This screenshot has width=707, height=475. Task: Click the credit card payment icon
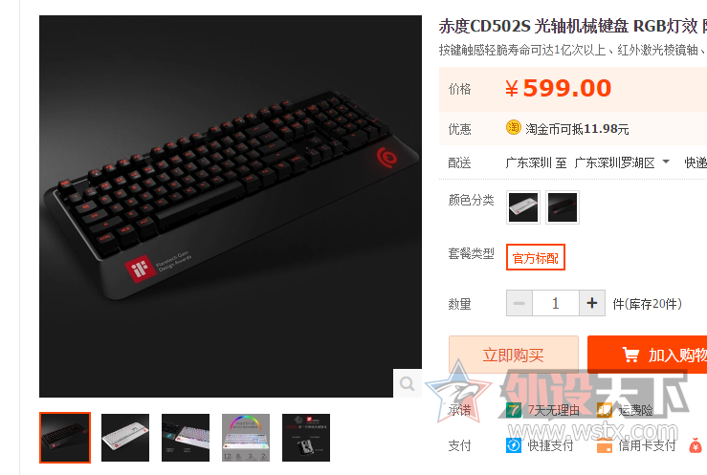(x=605, y=445)
